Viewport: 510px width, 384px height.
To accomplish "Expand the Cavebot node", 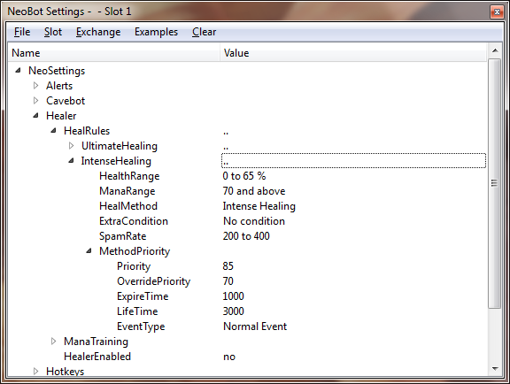I will tap(35, 101).
